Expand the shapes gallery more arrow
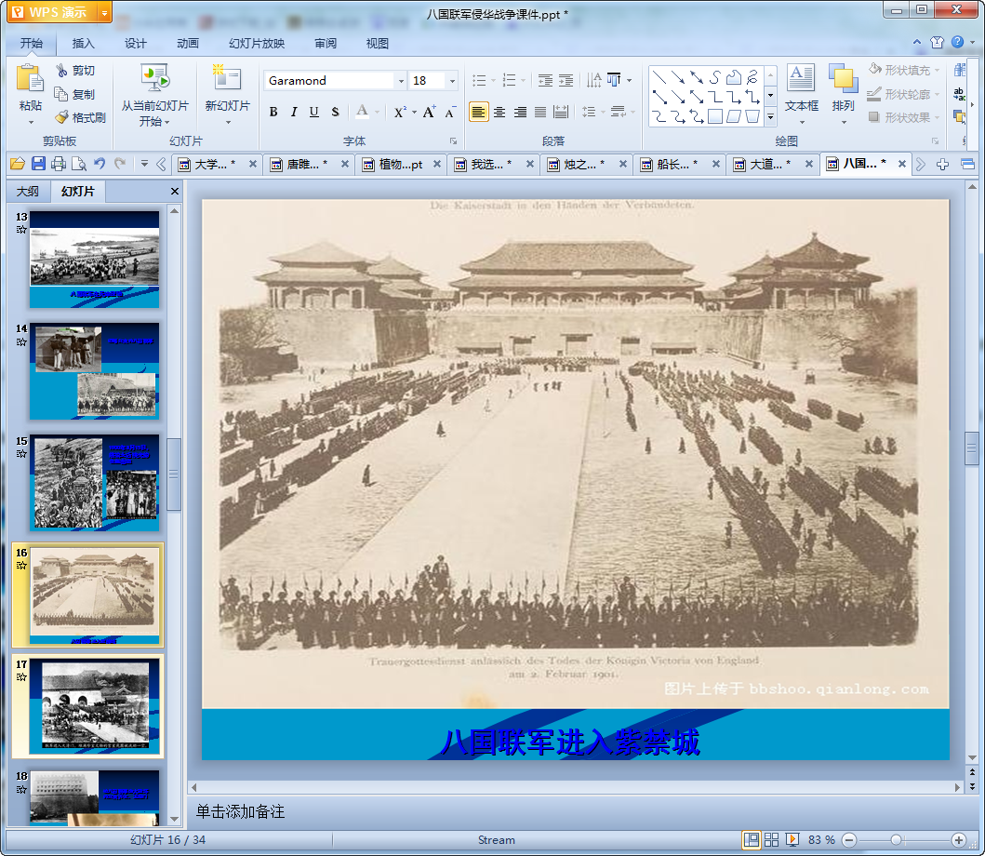985x856 pixels. pyautogui.click(x=770, y=117)
